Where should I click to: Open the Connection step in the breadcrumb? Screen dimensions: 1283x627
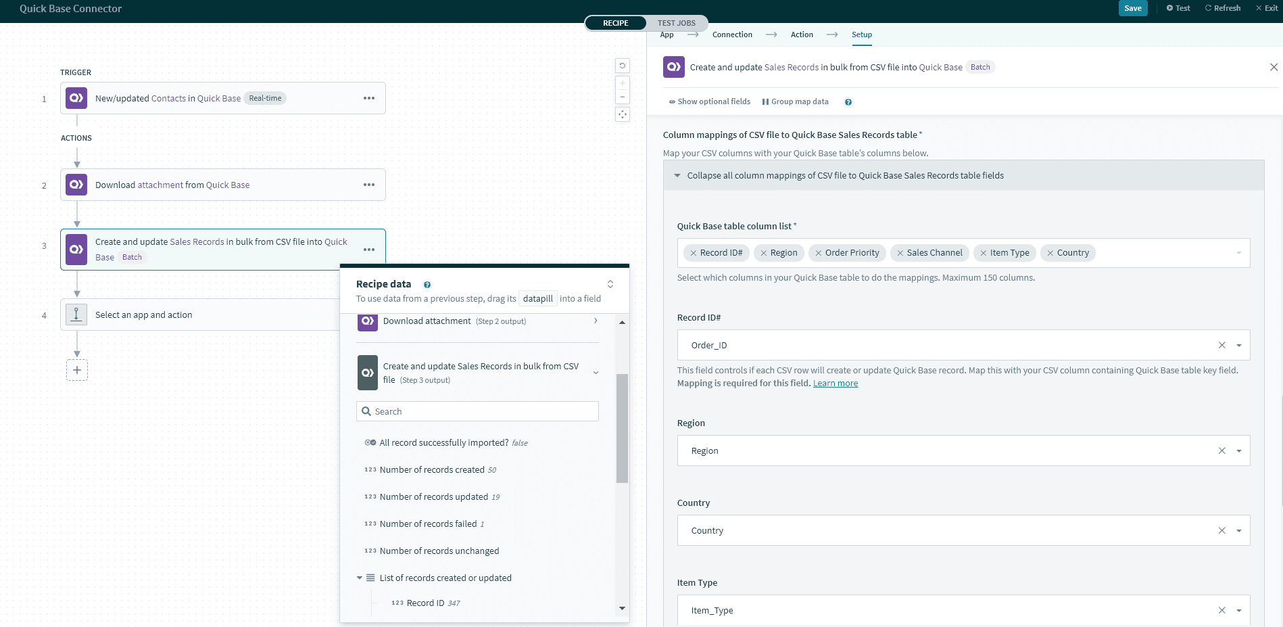click(732, 34)
